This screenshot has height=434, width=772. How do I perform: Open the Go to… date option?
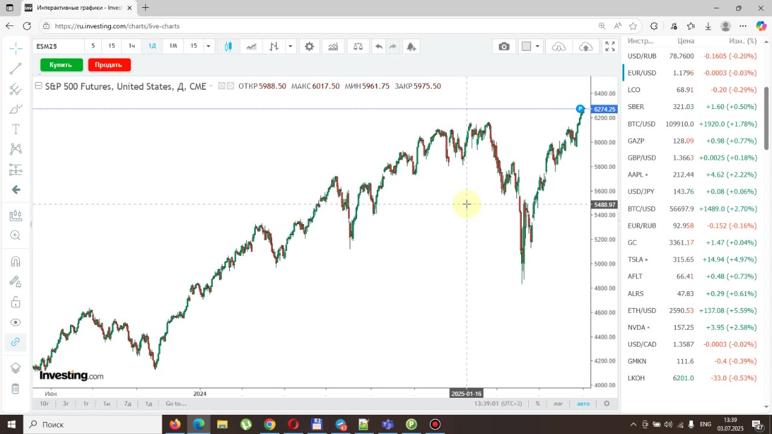[x=176, y=404]
